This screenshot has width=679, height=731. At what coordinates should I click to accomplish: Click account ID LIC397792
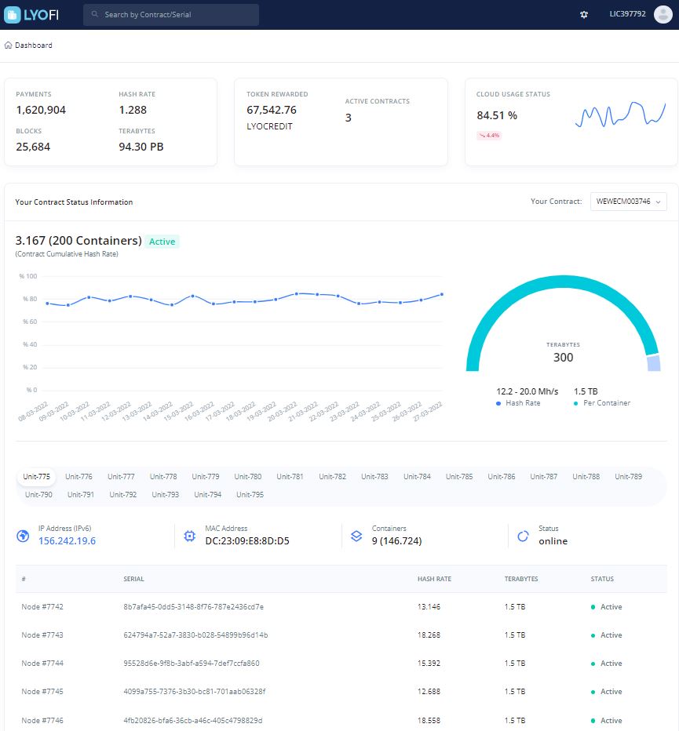click(x=627, y=14)
